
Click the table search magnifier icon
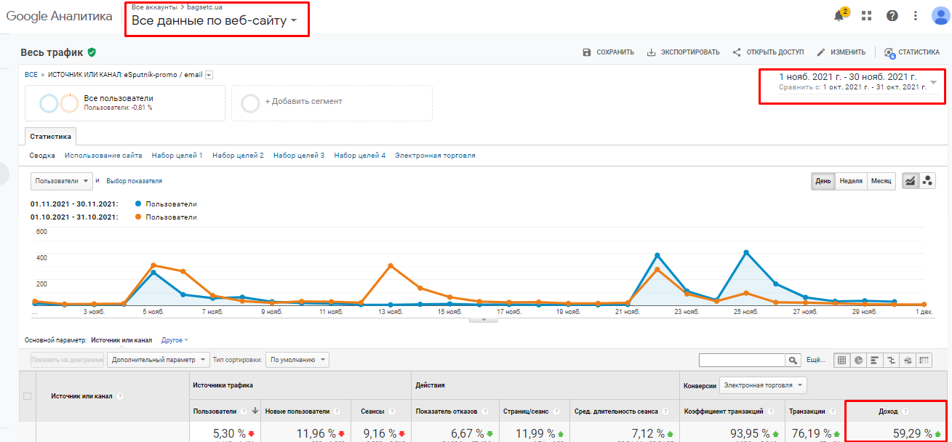click(792, 360)
